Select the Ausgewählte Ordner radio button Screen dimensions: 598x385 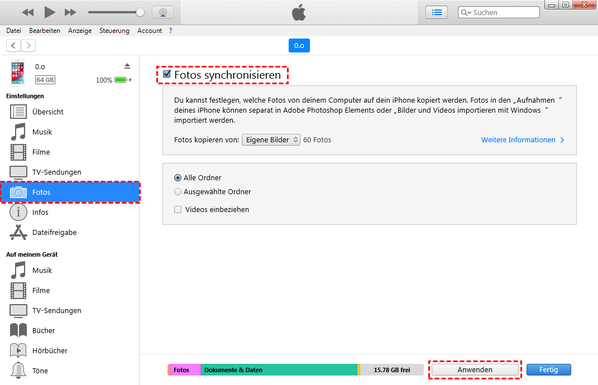(x=178, y=192)
